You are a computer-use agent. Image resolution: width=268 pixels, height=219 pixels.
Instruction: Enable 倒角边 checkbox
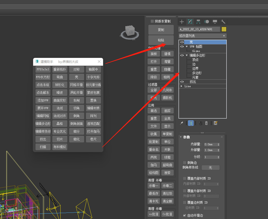185,162
